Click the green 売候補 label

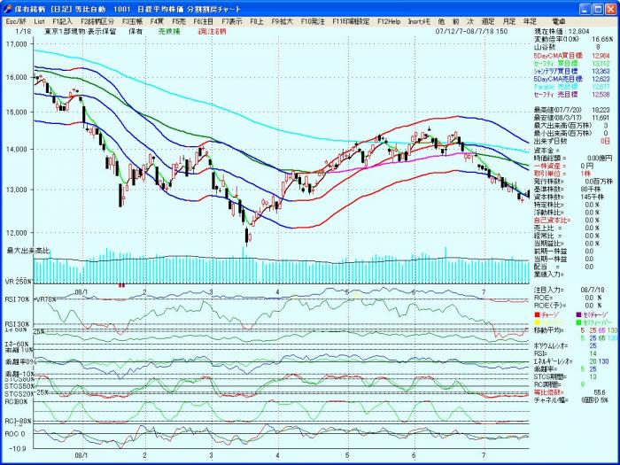tap(169, 32)
